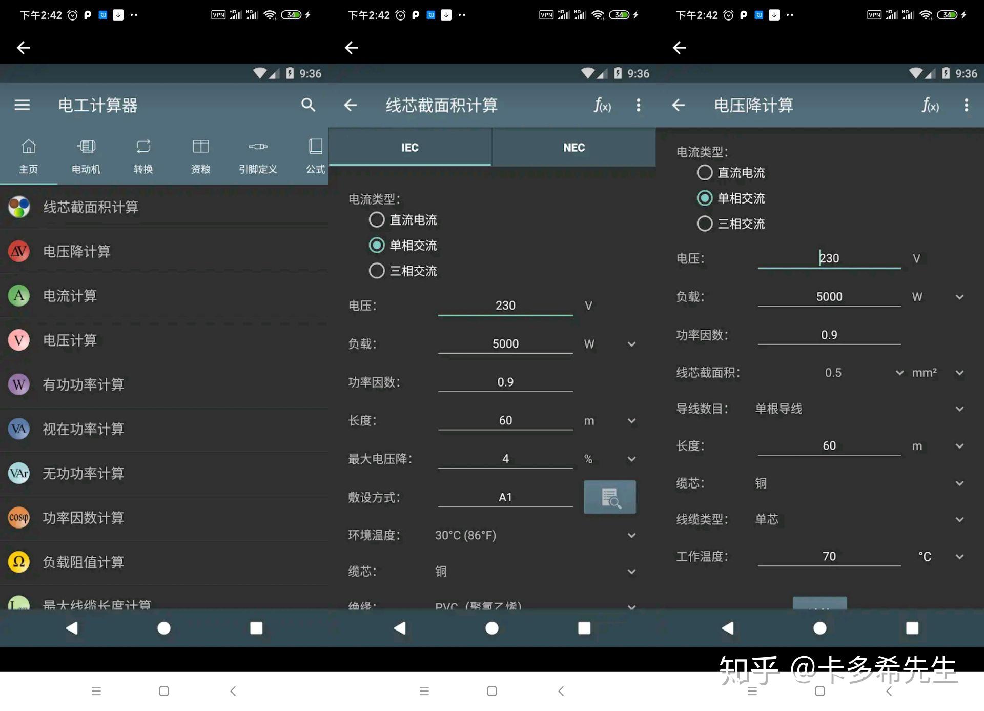Viewport: 984px width, 711px height.
Task: Expand the 环境温度 30°C dropdown
Action: [x=631, y=535]
